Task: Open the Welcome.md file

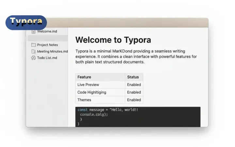Action: point(47,31)
